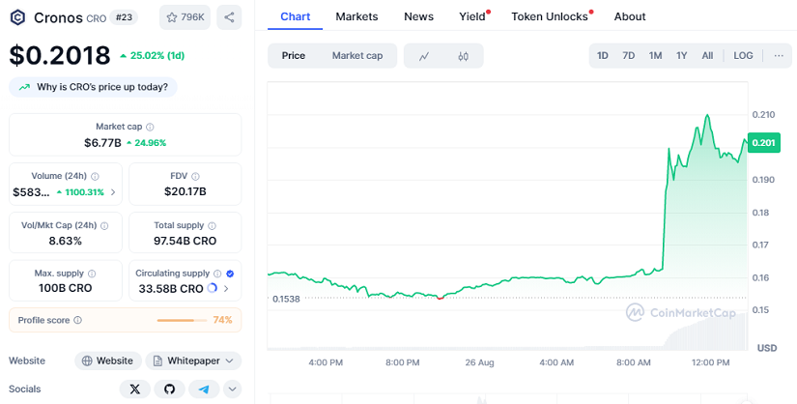Show Vol/Mkt Cap info icon

104,225
